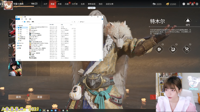Select the 英雄 heroes tab
The image size is (200, 112).
coord(52,4)
